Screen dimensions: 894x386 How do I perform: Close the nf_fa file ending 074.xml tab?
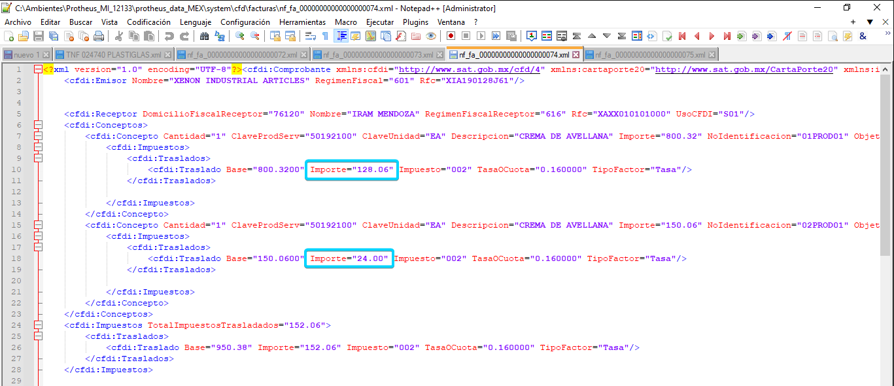[576, 54]
